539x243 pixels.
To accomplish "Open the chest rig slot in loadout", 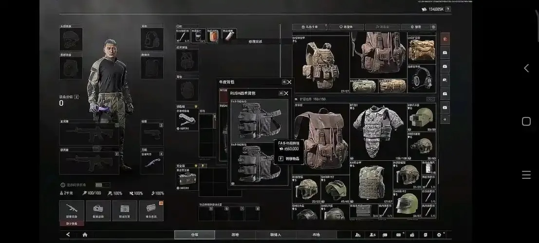I will point(187,60).
